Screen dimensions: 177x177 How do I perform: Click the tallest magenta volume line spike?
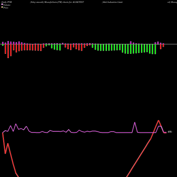pyautogui.click(x=135, y=123)
